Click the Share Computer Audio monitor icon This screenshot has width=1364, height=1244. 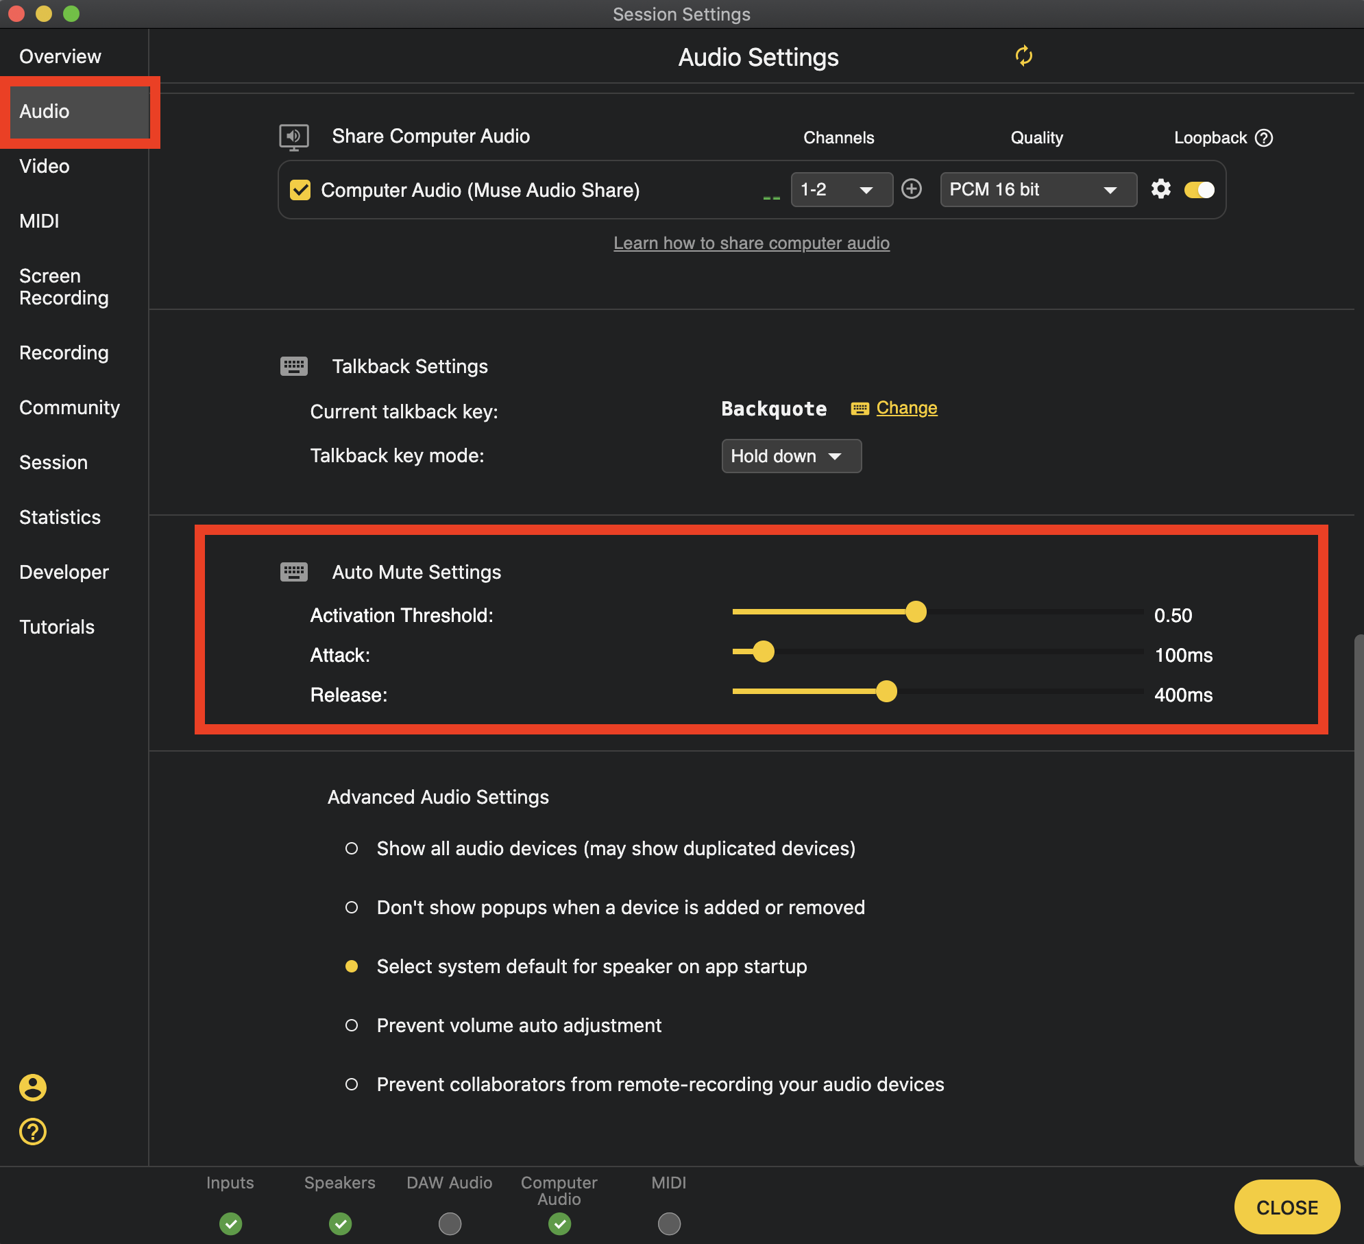pos(294,136)
